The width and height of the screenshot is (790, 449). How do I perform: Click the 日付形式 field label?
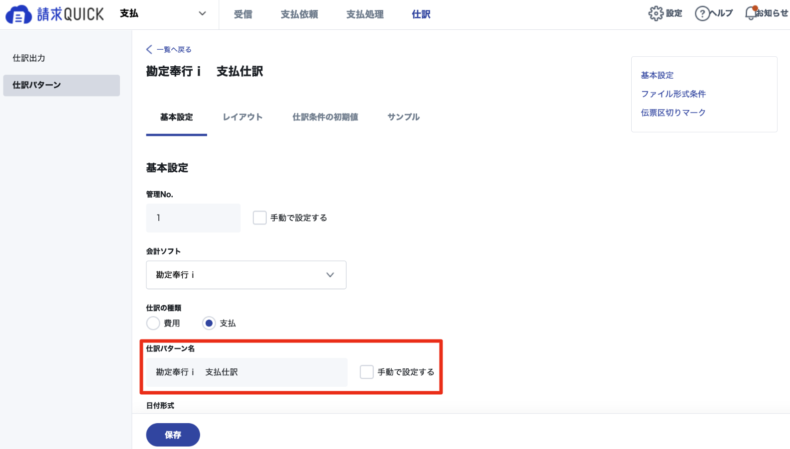[160, 406]
